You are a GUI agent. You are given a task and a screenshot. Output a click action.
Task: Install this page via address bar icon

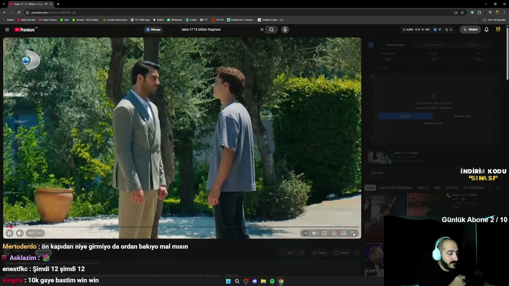(455, 12)
